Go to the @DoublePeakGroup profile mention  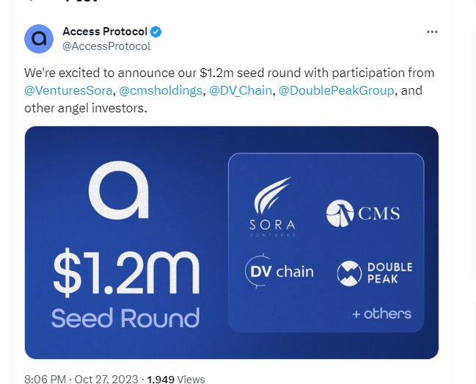pos(337,90)
